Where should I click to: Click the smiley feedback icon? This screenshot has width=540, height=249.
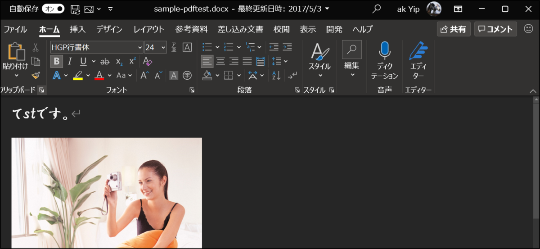pos(529,29)
